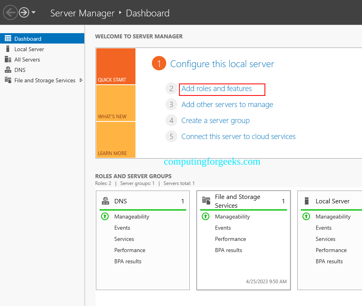Open All Servers from the left pane
The width and height of the screenshot is (362, 306).
(x=7, y=59)
